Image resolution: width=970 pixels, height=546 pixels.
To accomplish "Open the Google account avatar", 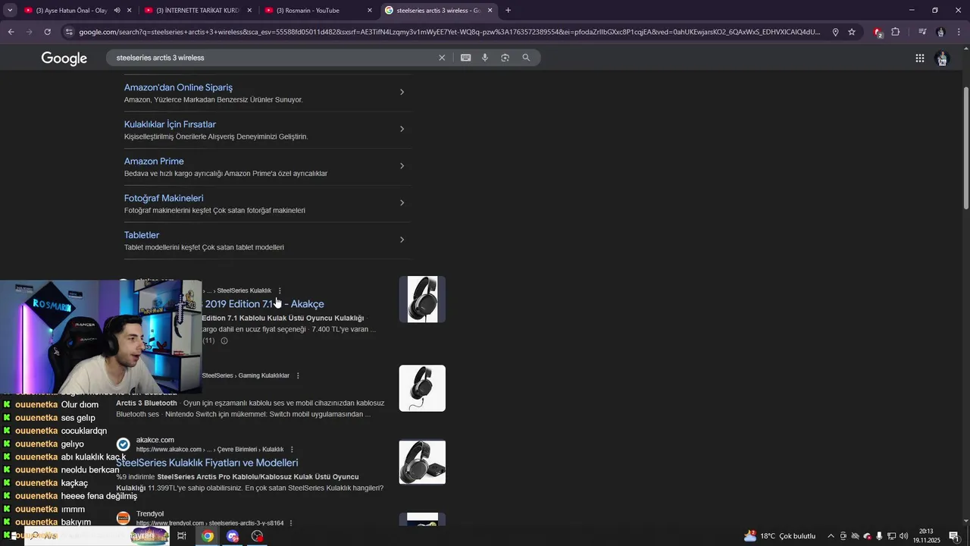I will click(x=943, y=58).
